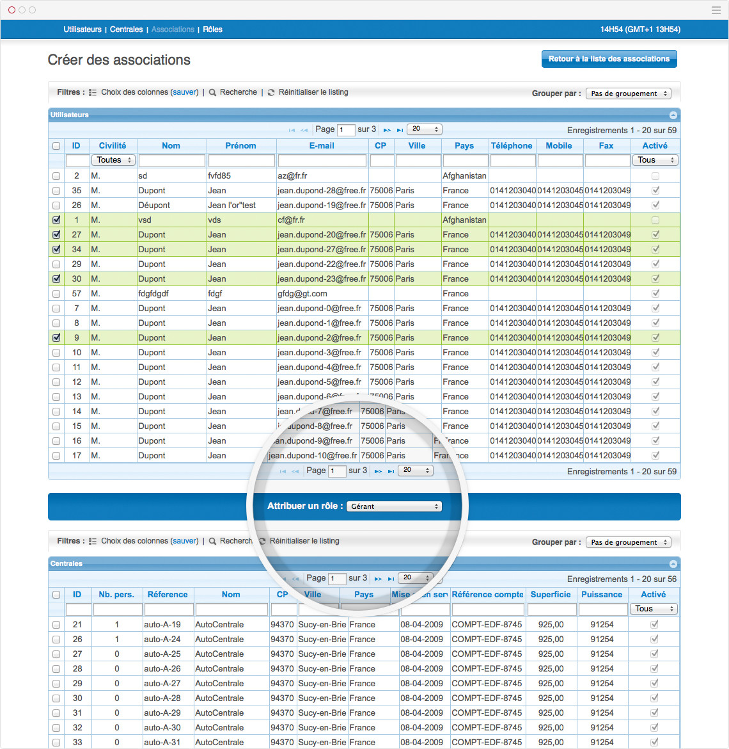Click the reset icon above the Centrales table
The width and height of the screenshot is (729, 749).
click(262, 541)
